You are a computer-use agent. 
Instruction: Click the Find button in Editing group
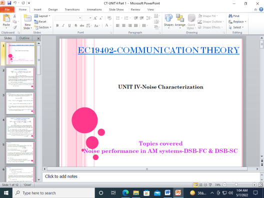(234, 16)
